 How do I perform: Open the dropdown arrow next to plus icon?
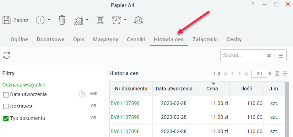pos(49,20)
